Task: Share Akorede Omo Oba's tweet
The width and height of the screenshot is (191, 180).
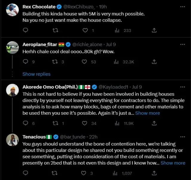Action: click(x=154, y=123)
